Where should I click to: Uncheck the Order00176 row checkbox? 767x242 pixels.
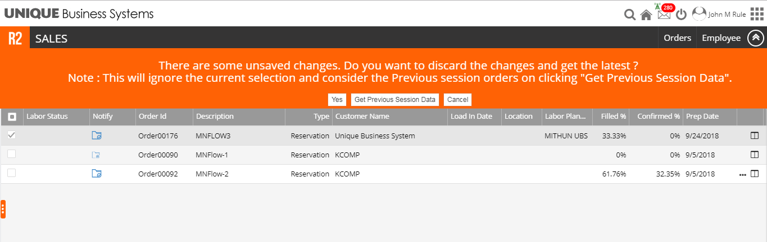12,136
